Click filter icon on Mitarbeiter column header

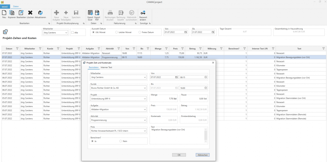click(40, 49)
